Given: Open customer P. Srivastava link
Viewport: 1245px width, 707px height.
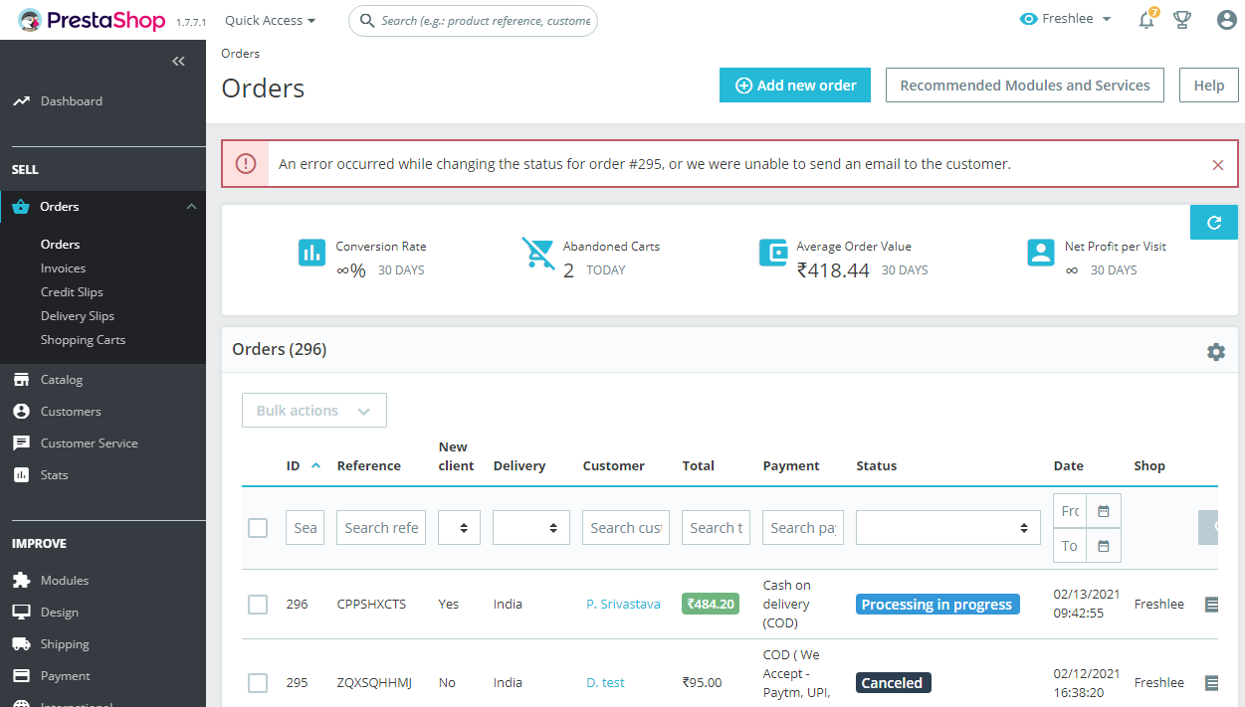Looking at the screenshot, I should [x=623, y=604].
